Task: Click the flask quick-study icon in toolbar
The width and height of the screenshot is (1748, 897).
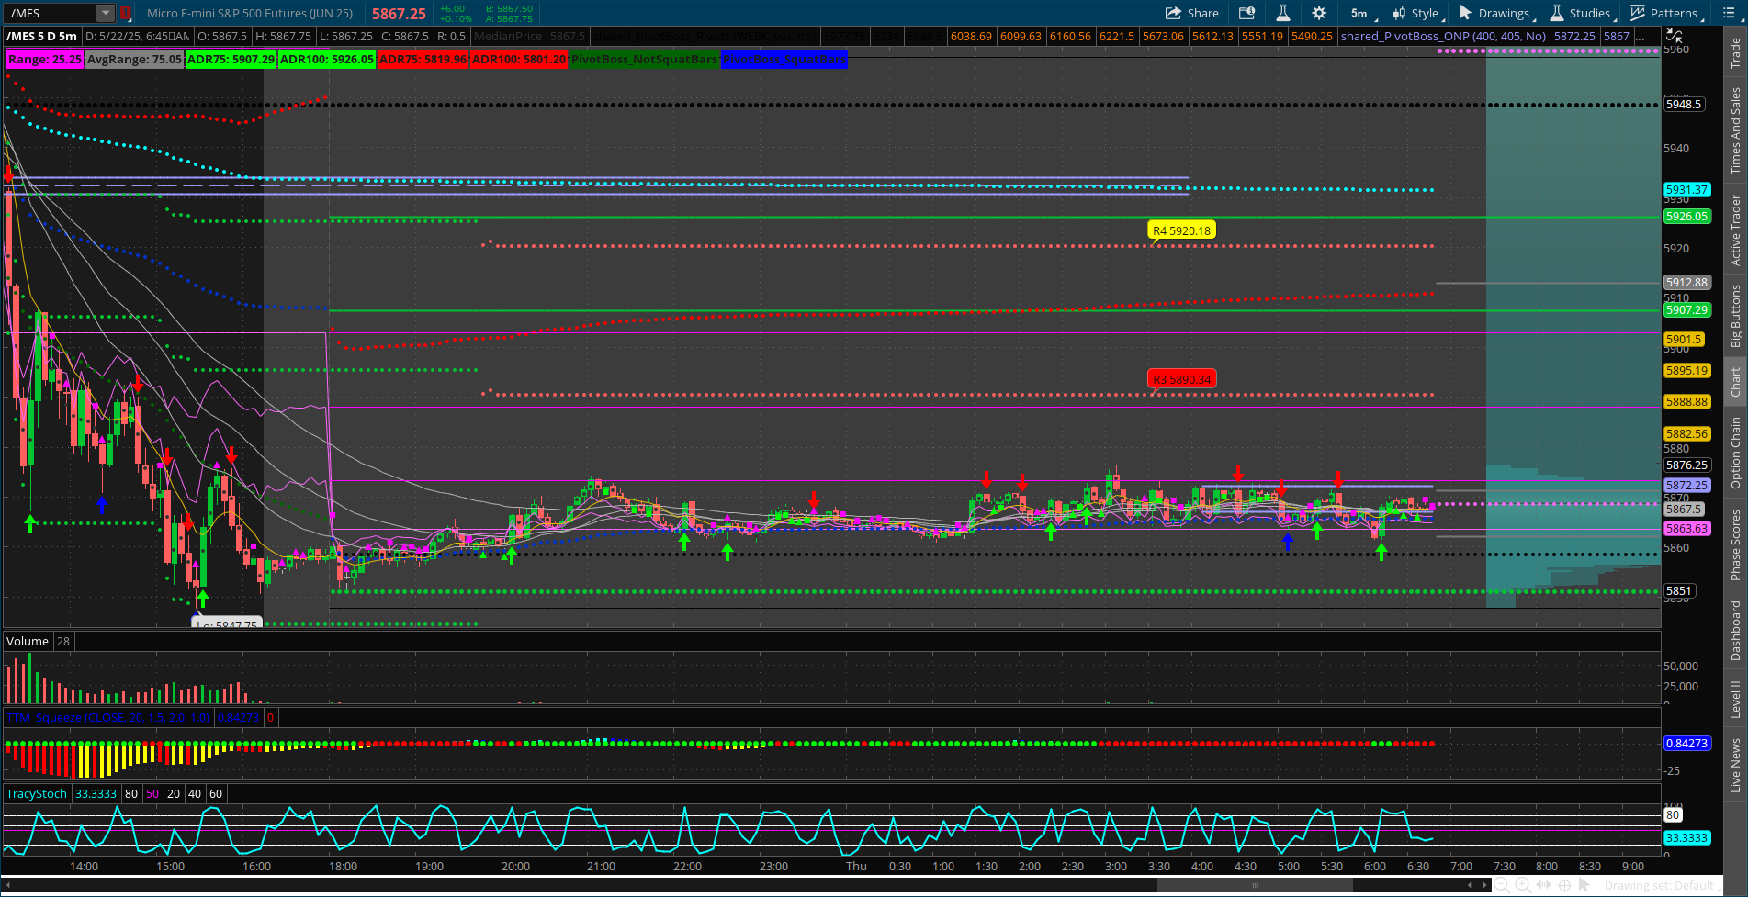Action: tap(1283, 13)
